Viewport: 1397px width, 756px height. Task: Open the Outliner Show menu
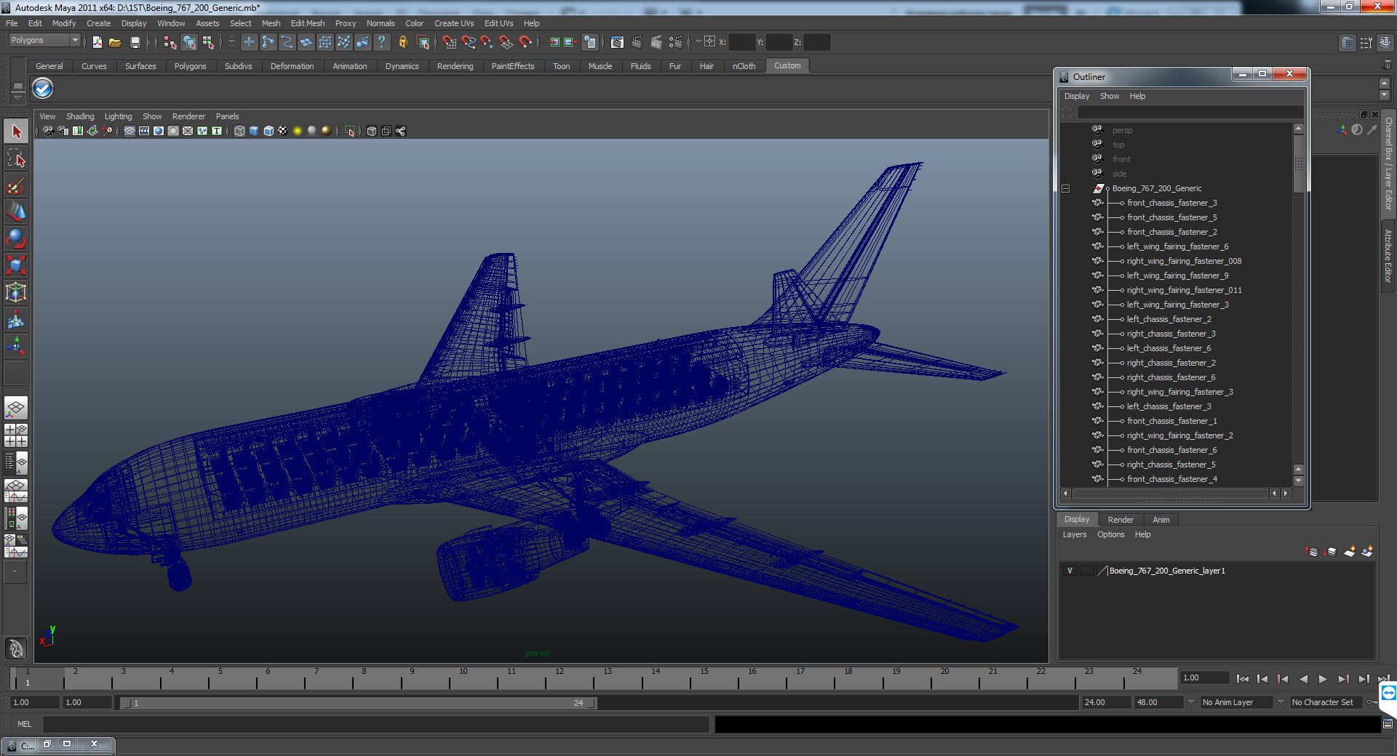point(1110,96)
